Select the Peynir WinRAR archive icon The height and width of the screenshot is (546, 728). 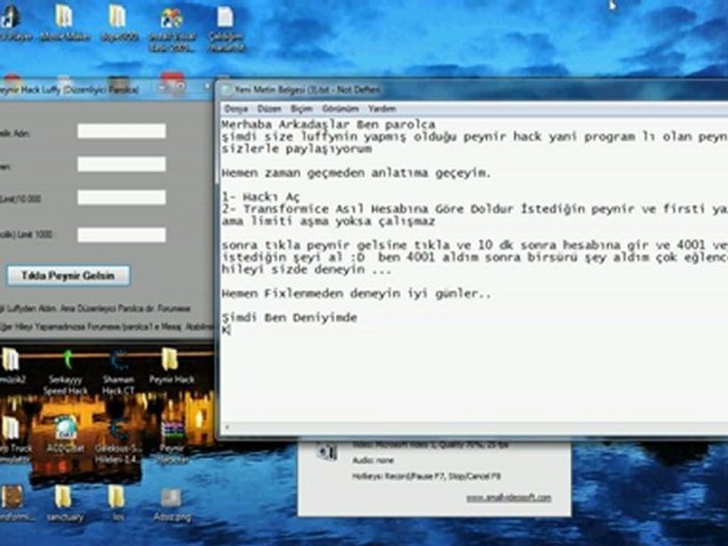pos(172,441)
